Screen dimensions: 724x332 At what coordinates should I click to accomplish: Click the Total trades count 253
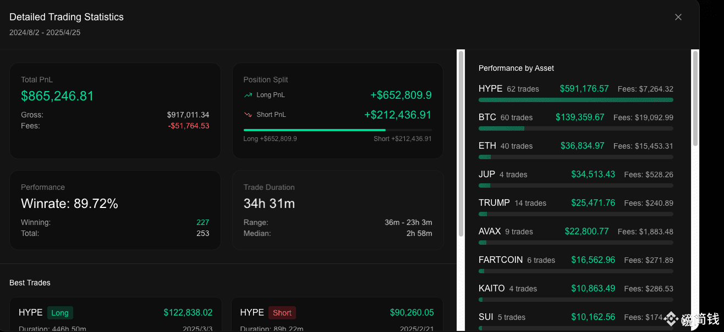[203, 233]
